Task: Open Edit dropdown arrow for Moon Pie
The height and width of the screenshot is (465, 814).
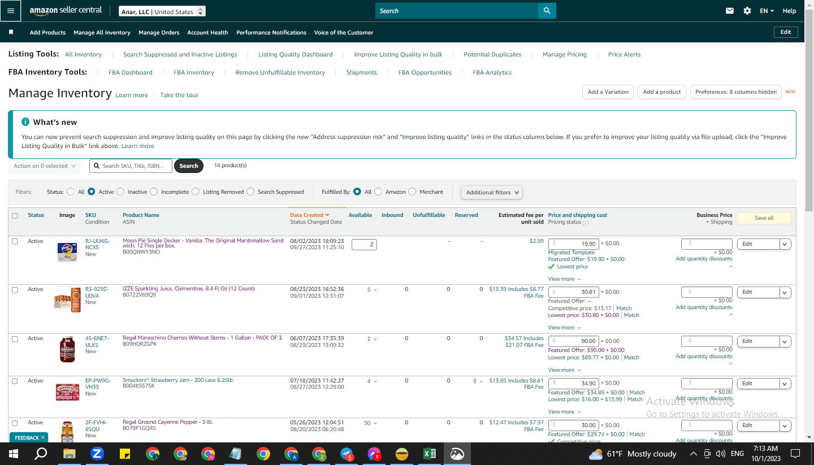Action: [785, 244]
